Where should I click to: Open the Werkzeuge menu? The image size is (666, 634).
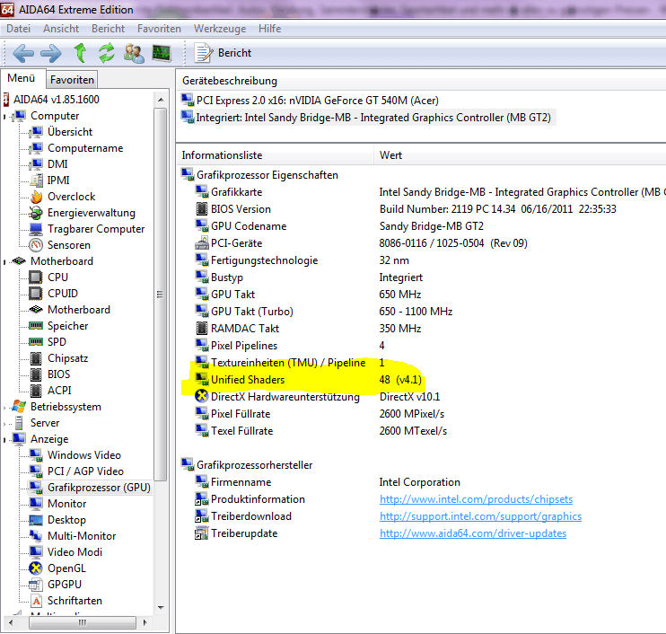click(x=220, y=29)
